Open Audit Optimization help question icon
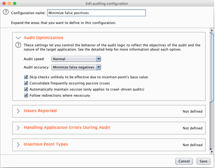Screen dimensions: 215x168 (18, 45)
